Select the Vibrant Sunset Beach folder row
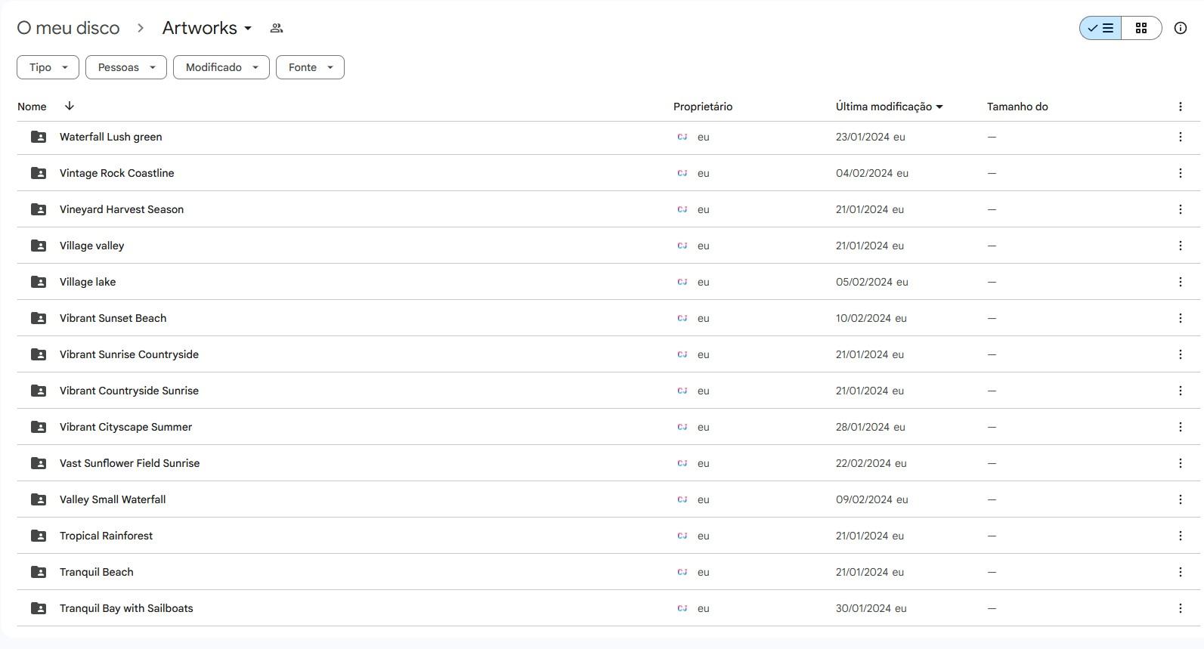 [x=608, y=318]
